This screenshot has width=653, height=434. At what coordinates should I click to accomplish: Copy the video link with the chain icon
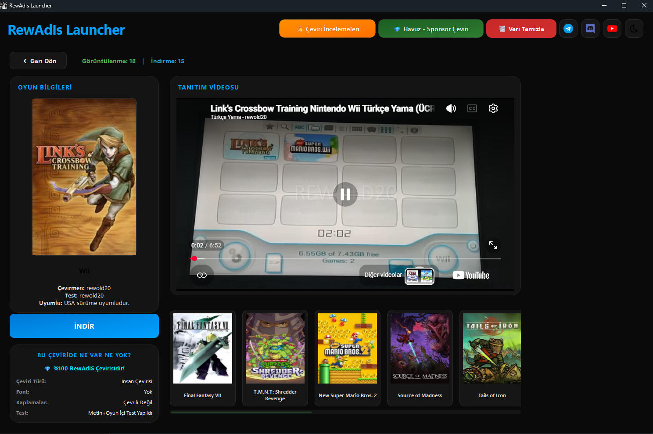click(x=202, y=275)
